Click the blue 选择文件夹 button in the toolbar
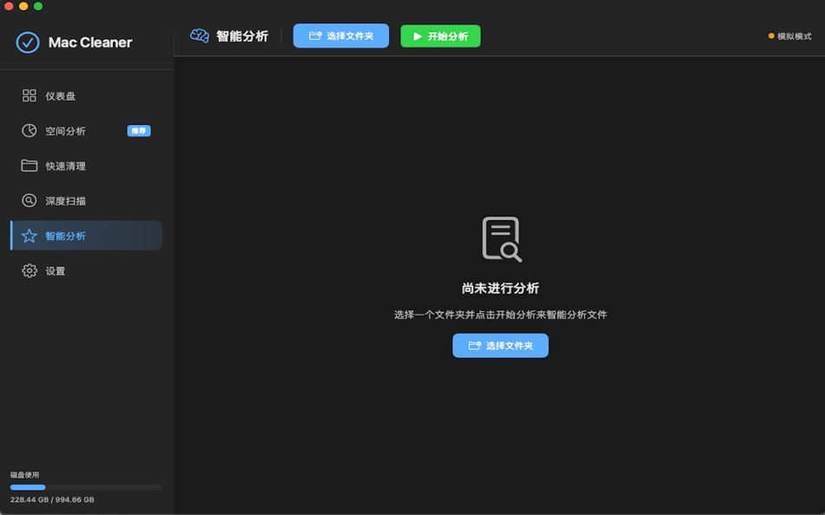The image size is (825, 515). (x=340, y=36)
